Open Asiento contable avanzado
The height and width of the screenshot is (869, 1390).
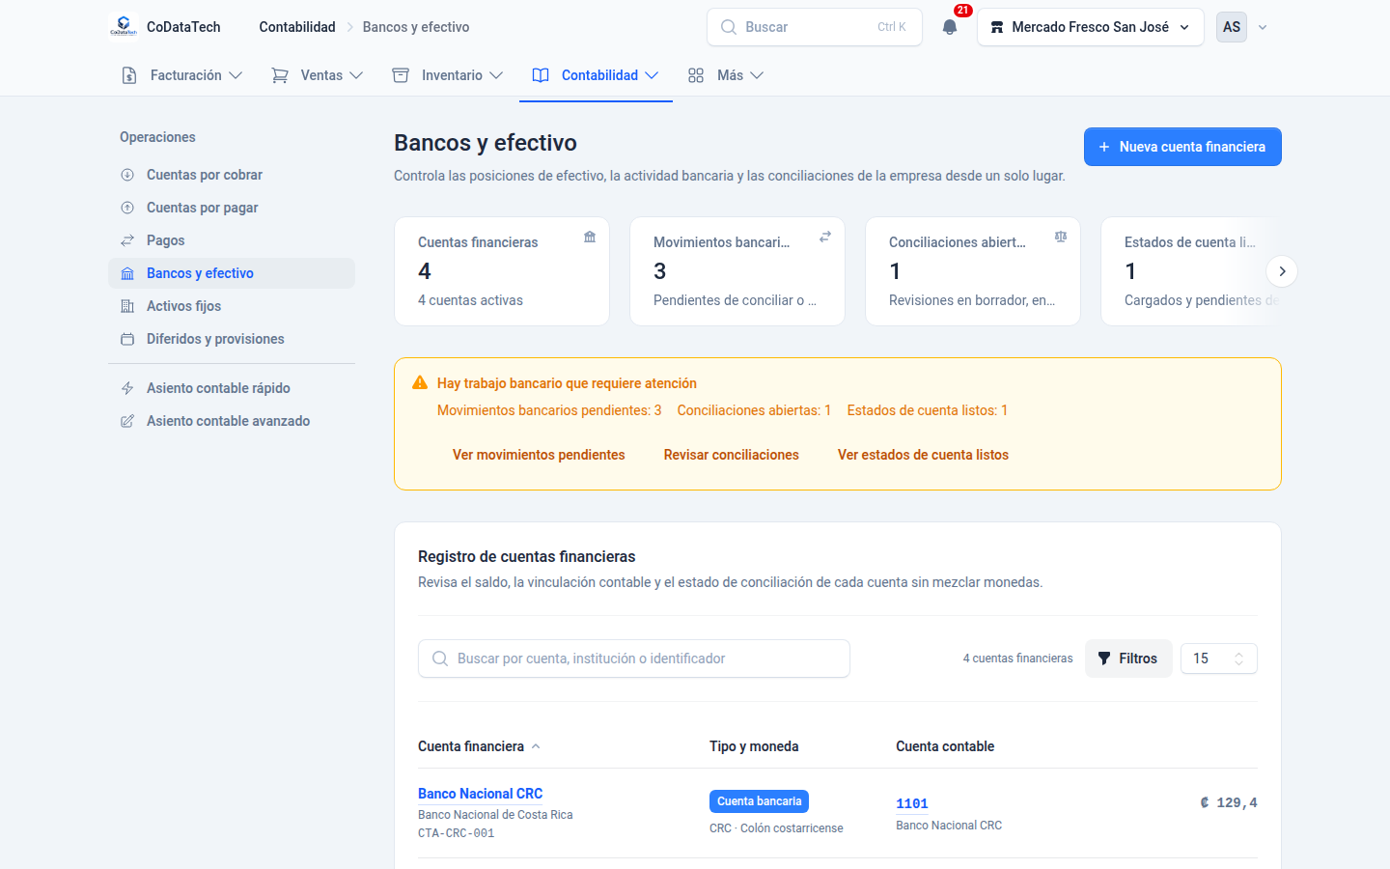[x=232, y=421]
